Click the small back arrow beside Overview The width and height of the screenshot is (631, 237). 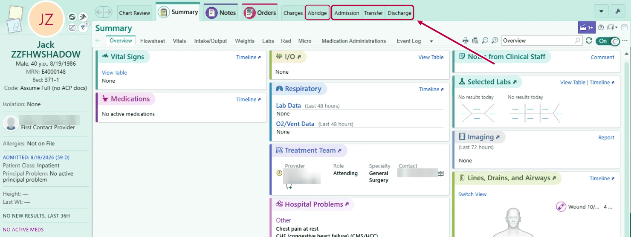pyautogui.click(x=98, y=40)
